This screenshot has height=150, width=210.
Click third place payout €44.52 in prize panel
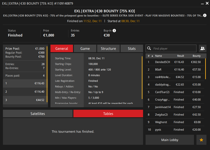click(x=40, y=100)
